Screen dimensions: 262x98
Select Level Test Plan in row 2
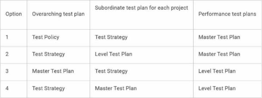[114, 54]
